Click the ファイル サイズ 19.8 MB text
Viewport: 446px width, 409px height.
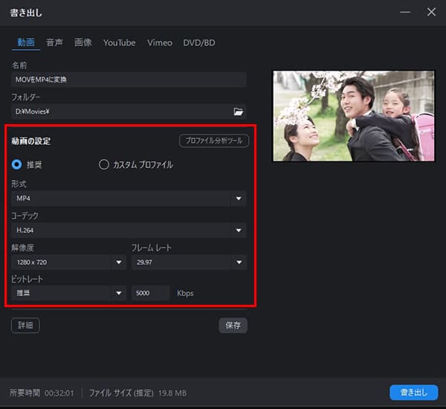pyautogui.click(x=138, y=393)
